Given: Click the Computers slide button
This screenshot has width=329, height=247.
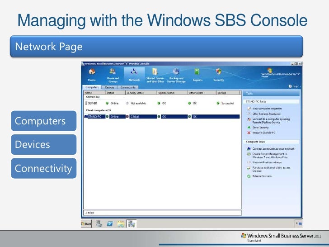Looking at the screenshot, I should (44, 121).
